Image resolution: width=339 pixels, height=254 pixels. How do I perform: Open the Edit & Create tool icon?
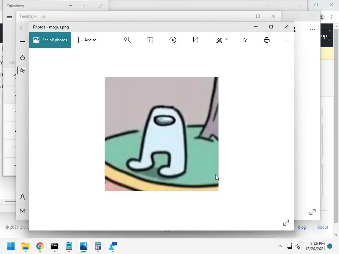(219, 40)
